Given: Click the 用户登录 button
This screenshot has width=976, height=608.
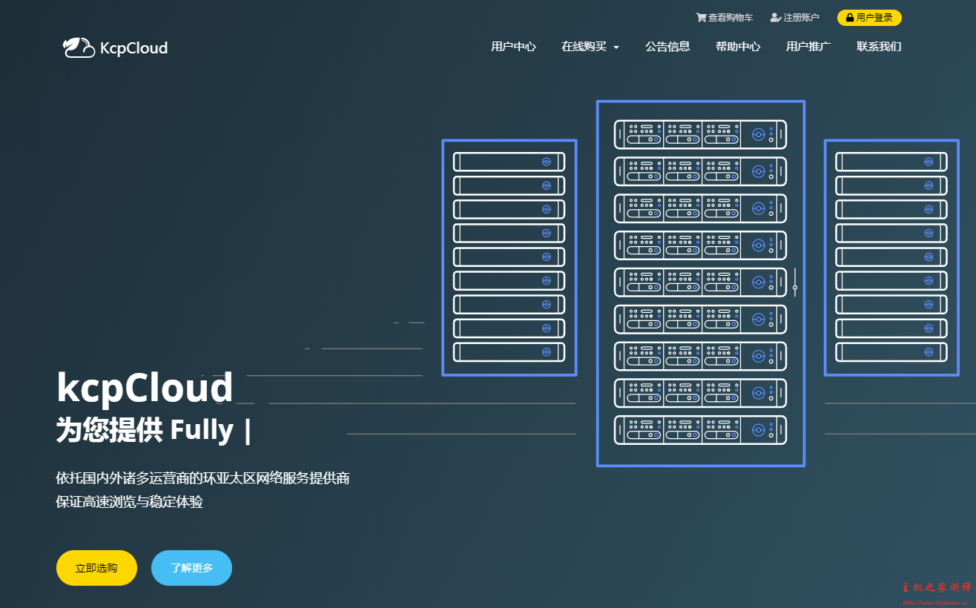Looking at the screenshot, I should pos(869,18).
